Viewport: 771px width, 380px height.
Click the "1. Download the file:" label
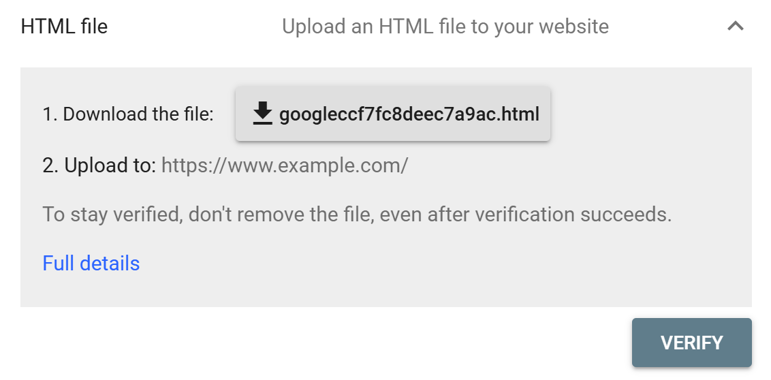click(128, 114)
